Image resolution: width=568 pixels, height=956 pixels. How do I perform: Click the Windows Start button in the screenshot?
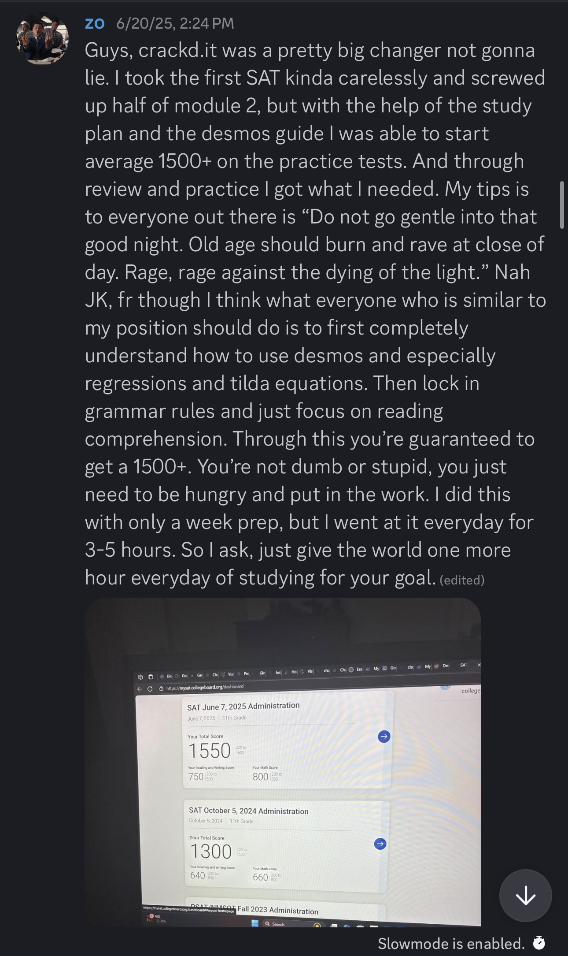(x=254, y=923)
